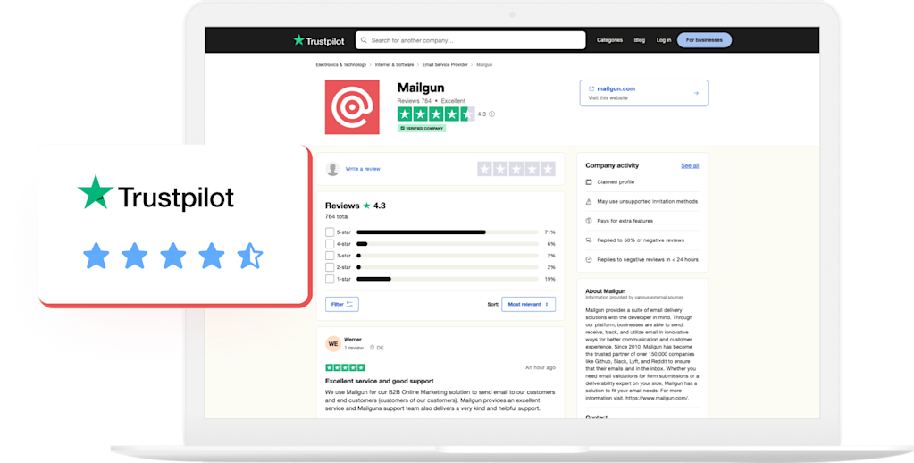Click the WE avatar of reviewer Werner
Image resolution: width=914 pixels, height=463 pixels.
(x=333, y=343)
